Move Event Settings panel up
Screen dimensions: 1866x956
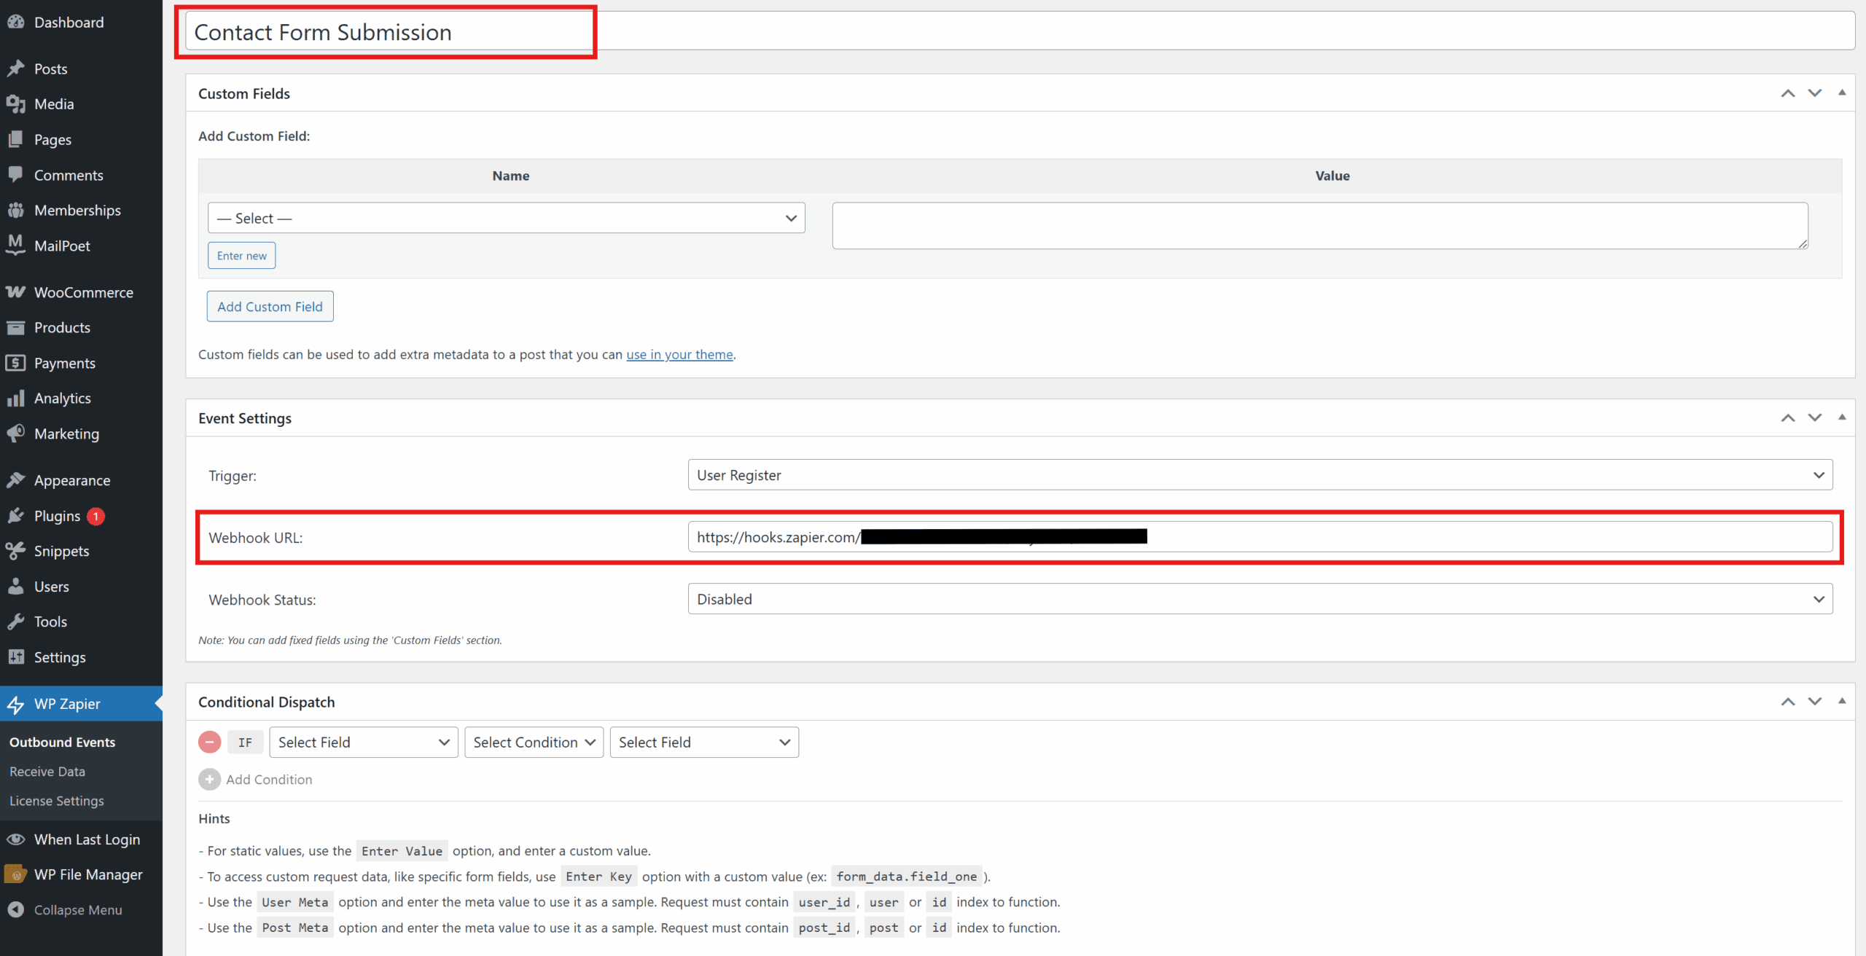1788,418
